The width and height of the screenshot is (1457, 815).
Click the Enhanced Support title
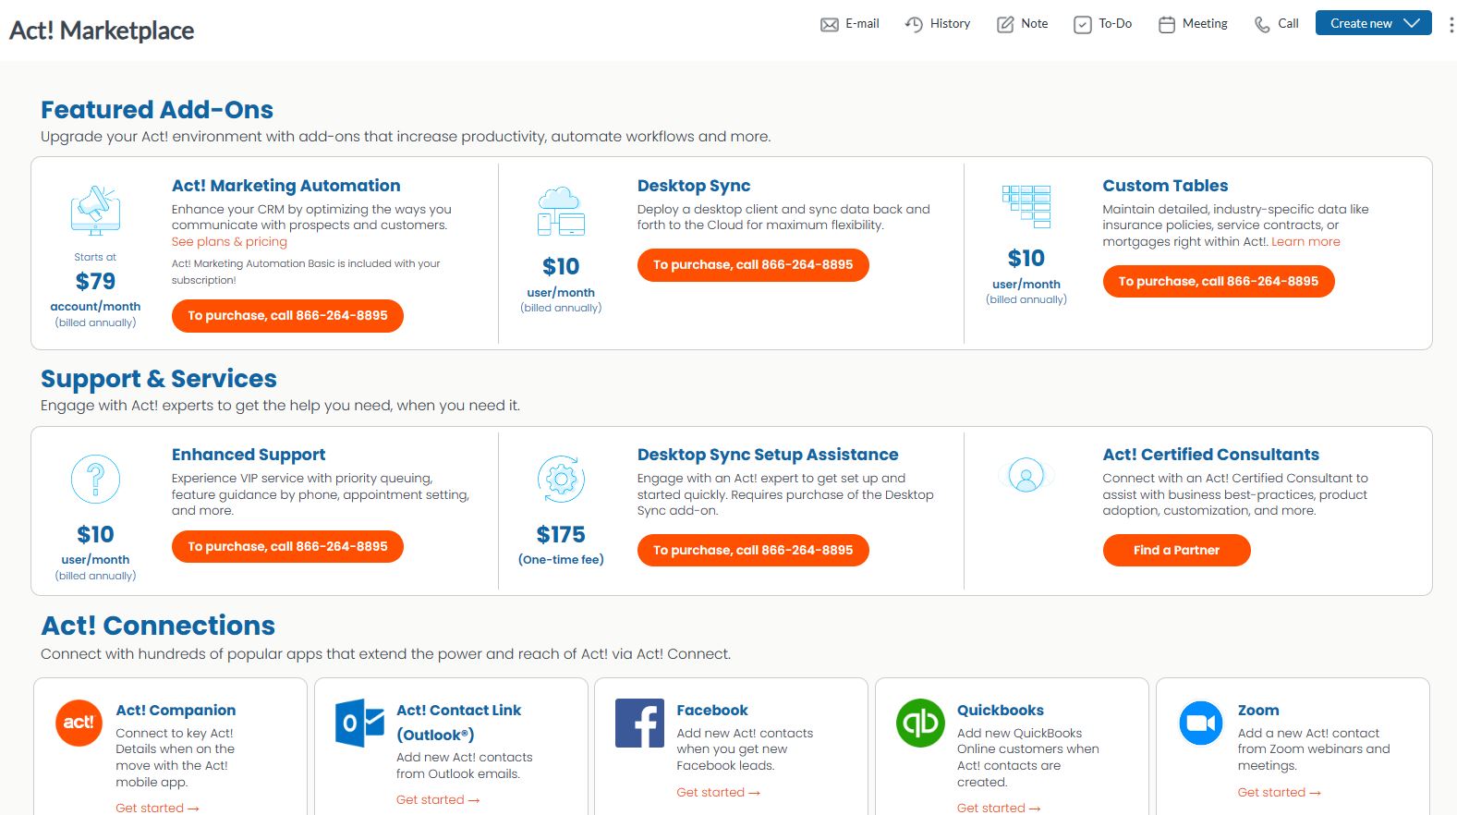click(x=249, y=455)
